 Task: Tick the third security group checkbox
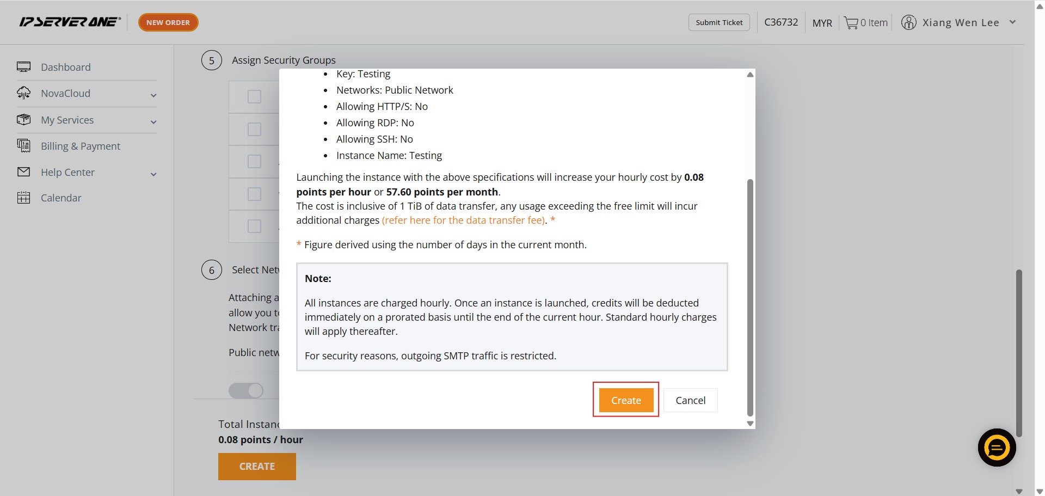coord(254,162)
